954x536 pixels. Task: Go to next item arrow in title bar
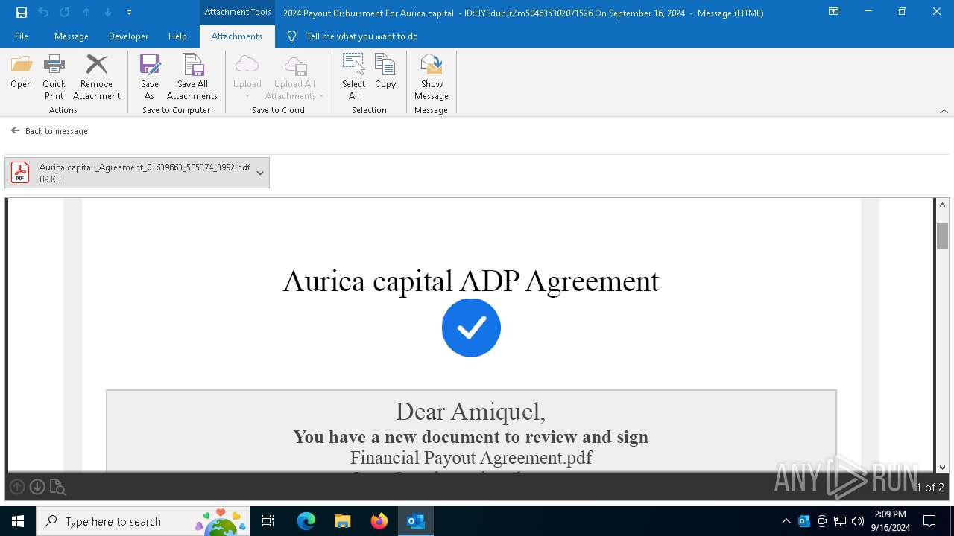point(108,13)
